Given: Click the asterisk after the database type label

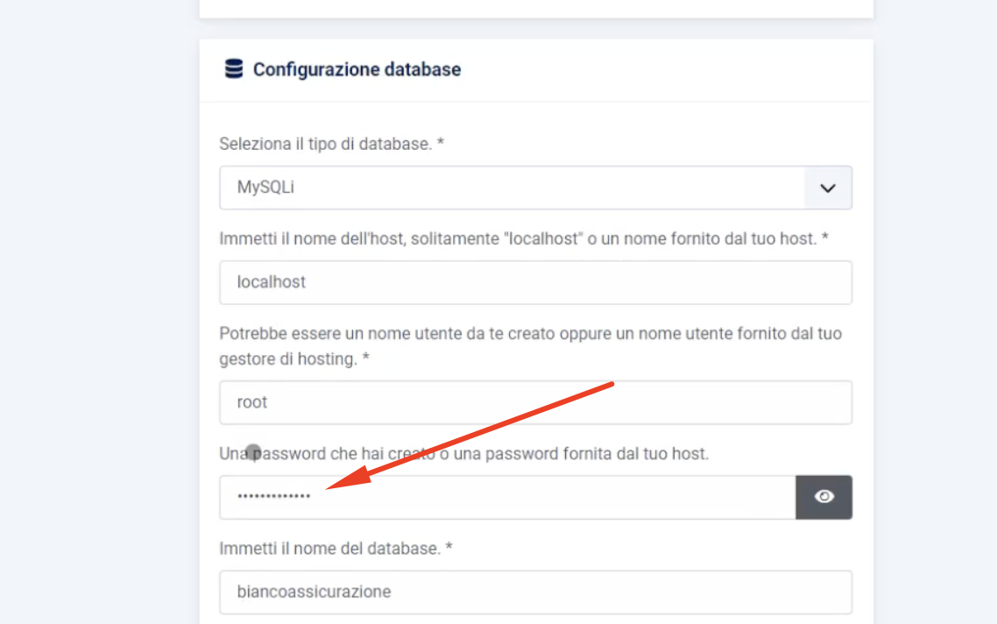Looking at the screenshot, I should (x=441, y=144).
